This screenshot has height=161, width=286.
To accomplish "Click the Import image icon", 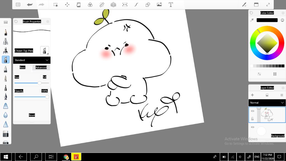I will click(x=159, y=4).
